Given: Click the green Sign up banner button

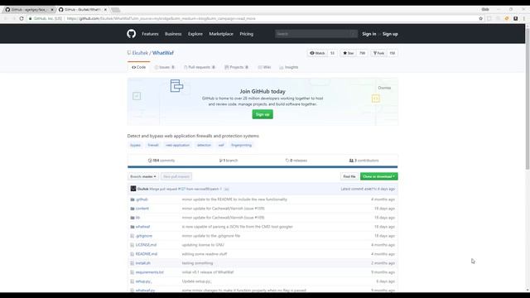Looking at the screenshot, I should [263, 114].
